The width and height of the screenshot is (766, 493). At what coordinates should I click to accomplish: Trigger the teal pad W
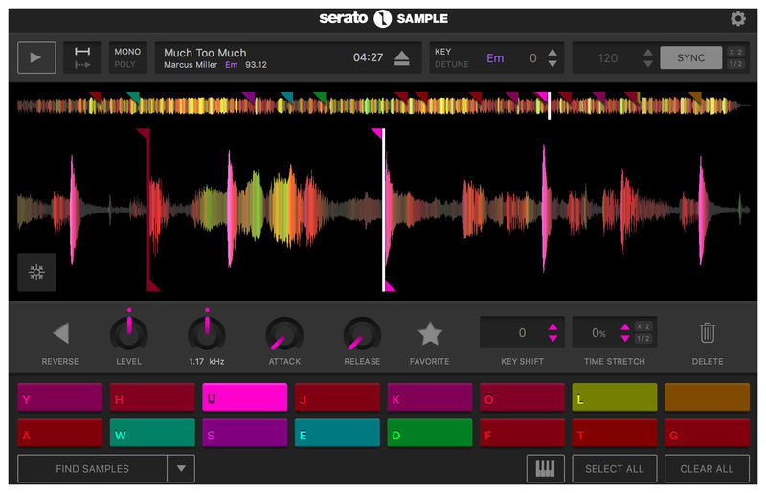pos(152,433)
